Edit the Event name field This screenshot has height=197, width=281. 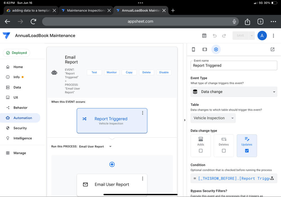click(x=234, y=65)
